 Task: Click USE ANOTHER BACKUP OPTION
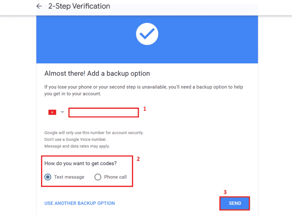tap(79, 203)
